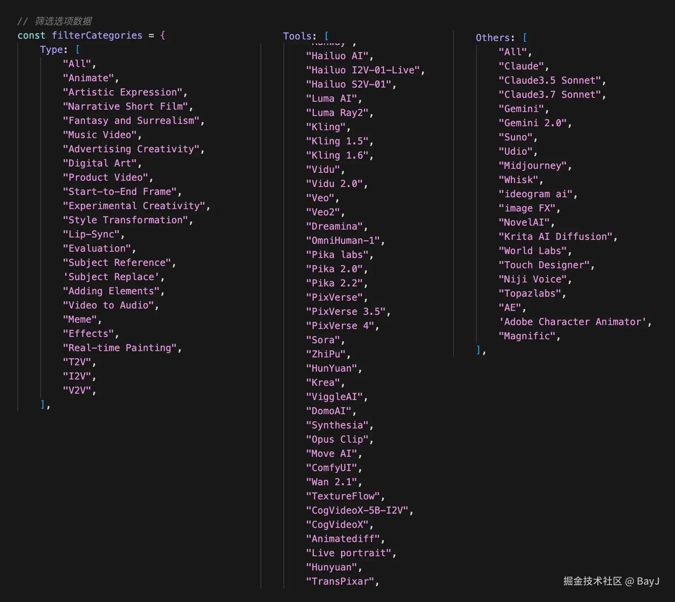Click the Chinese comment line at top
The image size is (675, 602).
tap(55, 21)
